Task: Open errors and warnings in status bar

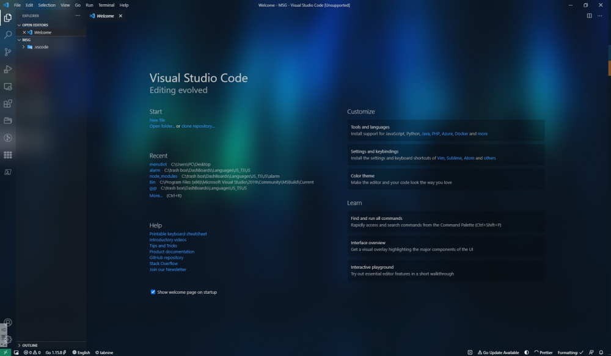Action: pos(32,352)
